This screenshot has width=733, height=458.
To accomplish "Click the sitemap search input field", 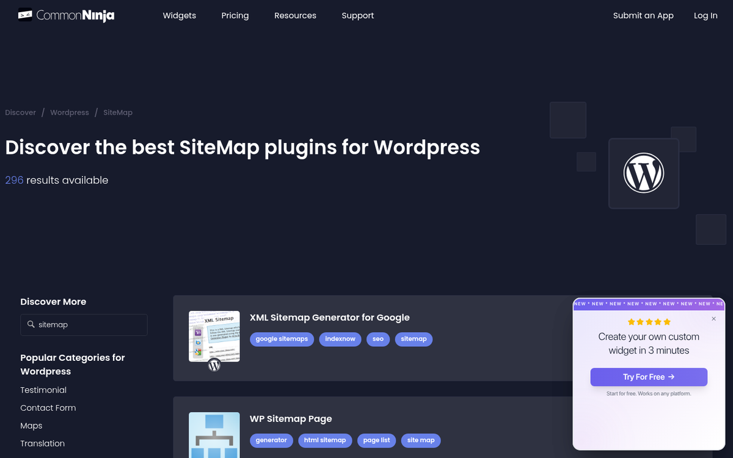I will tap(84, 325).
